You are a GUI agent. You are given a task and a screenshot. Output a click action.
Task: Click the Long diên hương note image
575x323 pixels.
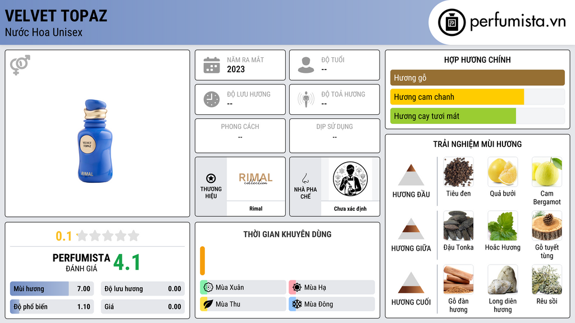(x=503, y=280)
